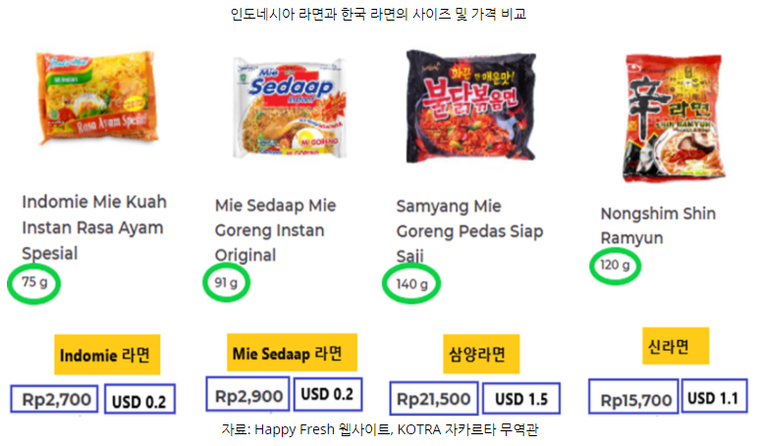This screenshot has width=761, height=446.
Task: Select the yellow Mie Sedaap 라면 label
Action: coord(292,353)
